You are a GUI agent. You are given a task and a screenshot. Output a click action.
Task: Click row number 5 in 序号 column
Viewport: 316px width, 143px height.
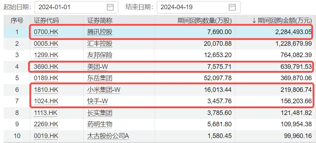[x=17, y=78]
